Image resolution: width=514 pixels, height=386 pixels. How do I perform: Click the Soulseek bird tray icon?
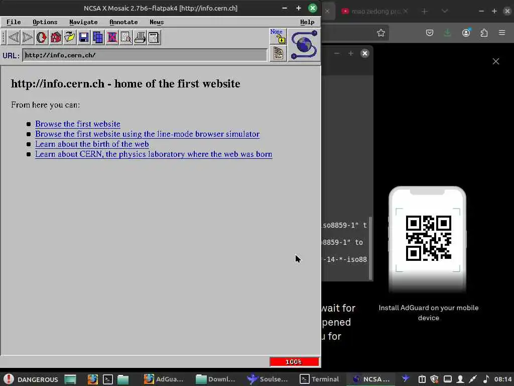point(406,379)
